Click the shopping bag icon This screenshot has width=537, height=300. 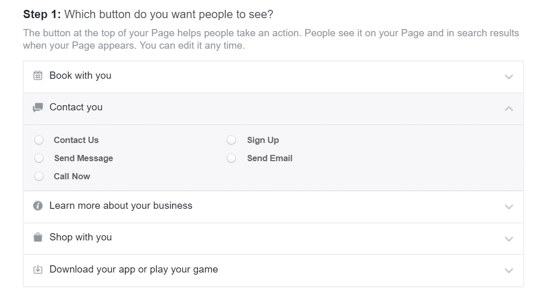(x=38, y=237)
